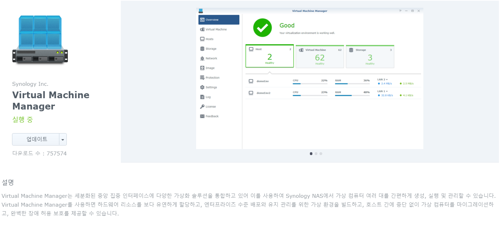Click the 다운로드 수 : 757574 text
500x225 pixels.
click(x=40, y=153)
